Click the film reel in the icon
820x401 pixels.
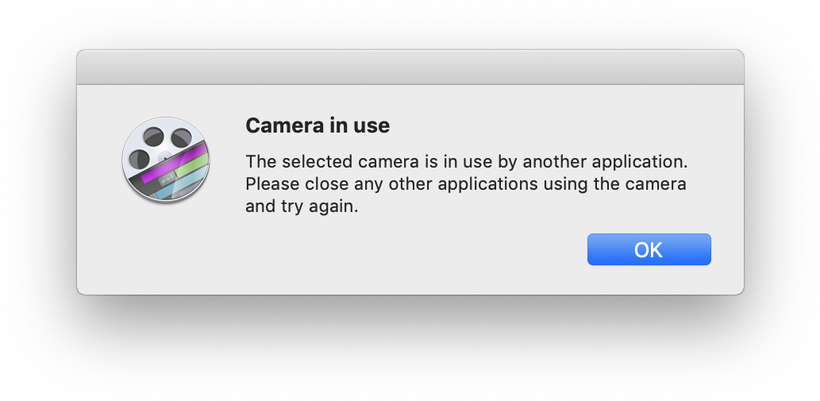[x=157, y=145]
